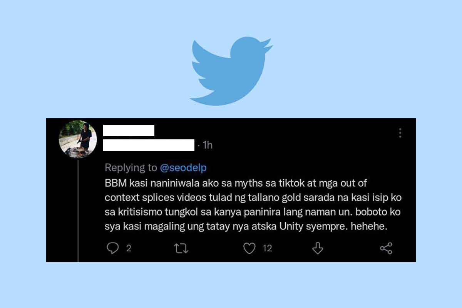Viewport: 462px width, 308px height.
Task: Click the blue Twitter bird logo
Action: pos(231,71)
